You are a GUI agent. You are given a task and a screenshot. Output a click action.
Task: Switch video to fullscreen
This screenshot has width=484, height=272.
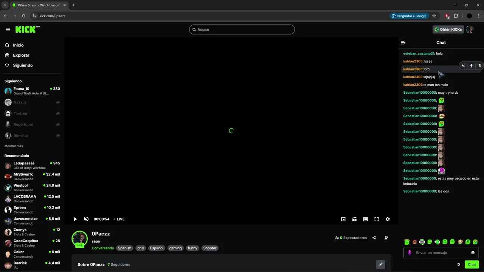click(377, 219)
